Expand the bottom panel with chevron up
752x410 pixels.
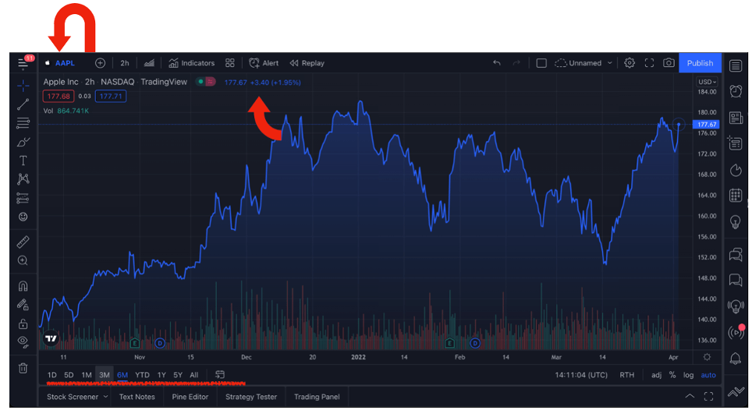point(689,396)
